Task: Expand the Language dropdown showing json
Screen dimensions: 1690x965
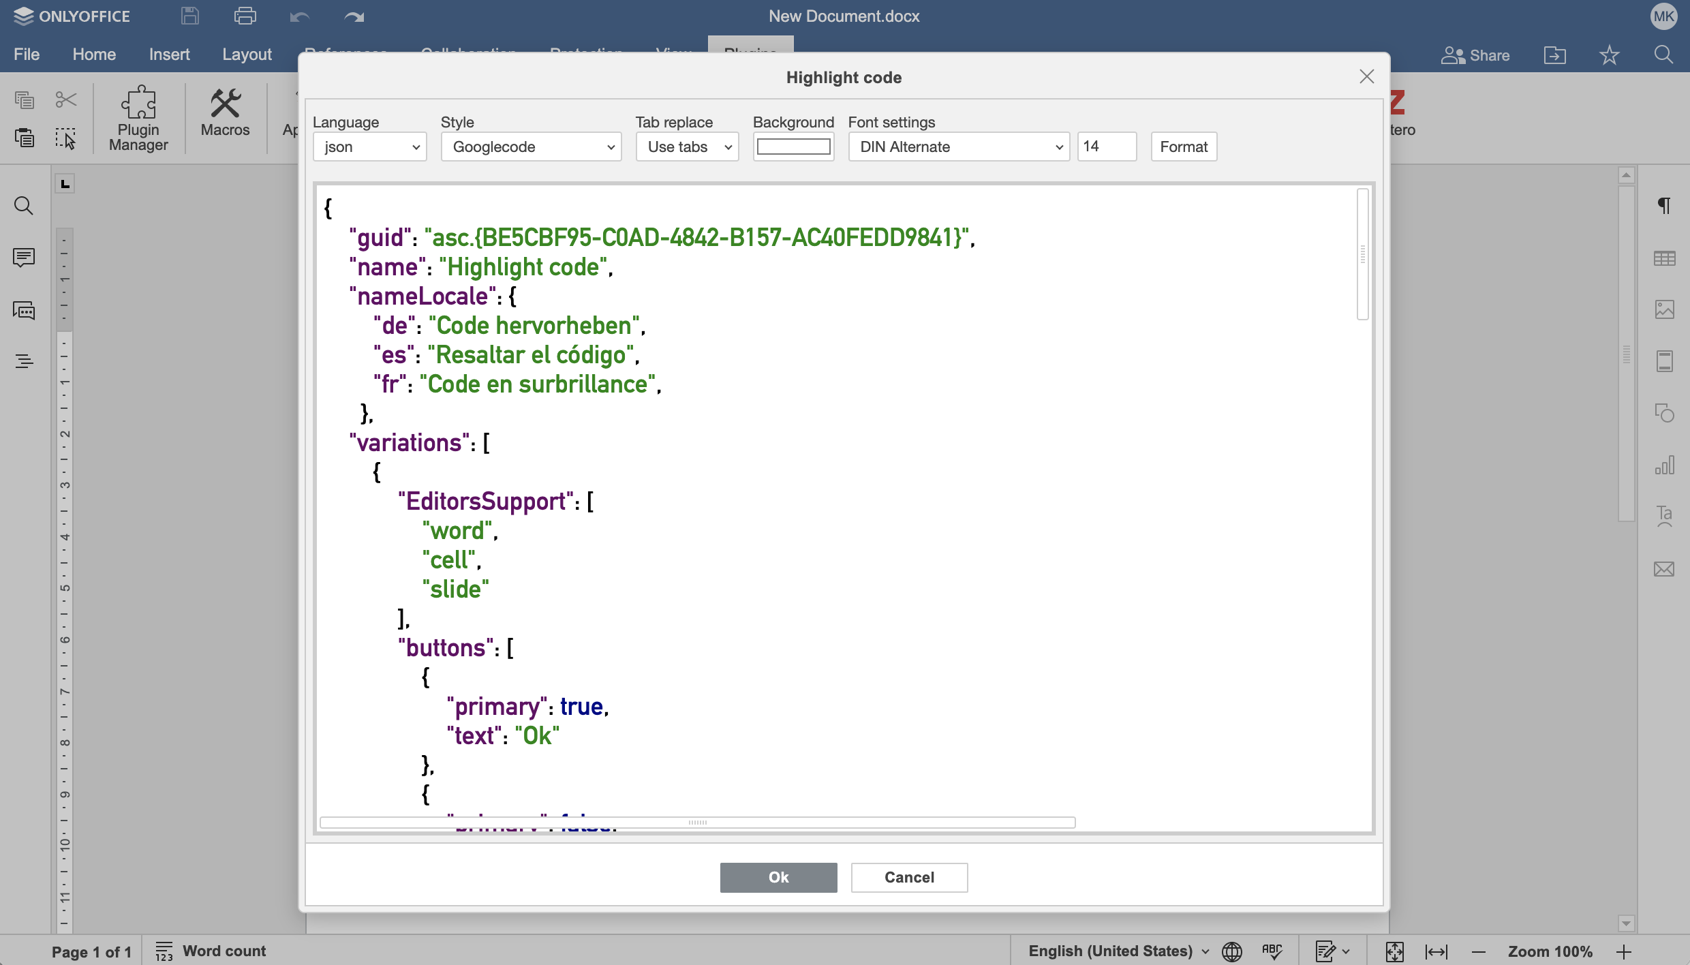Action: click(369, 147)
